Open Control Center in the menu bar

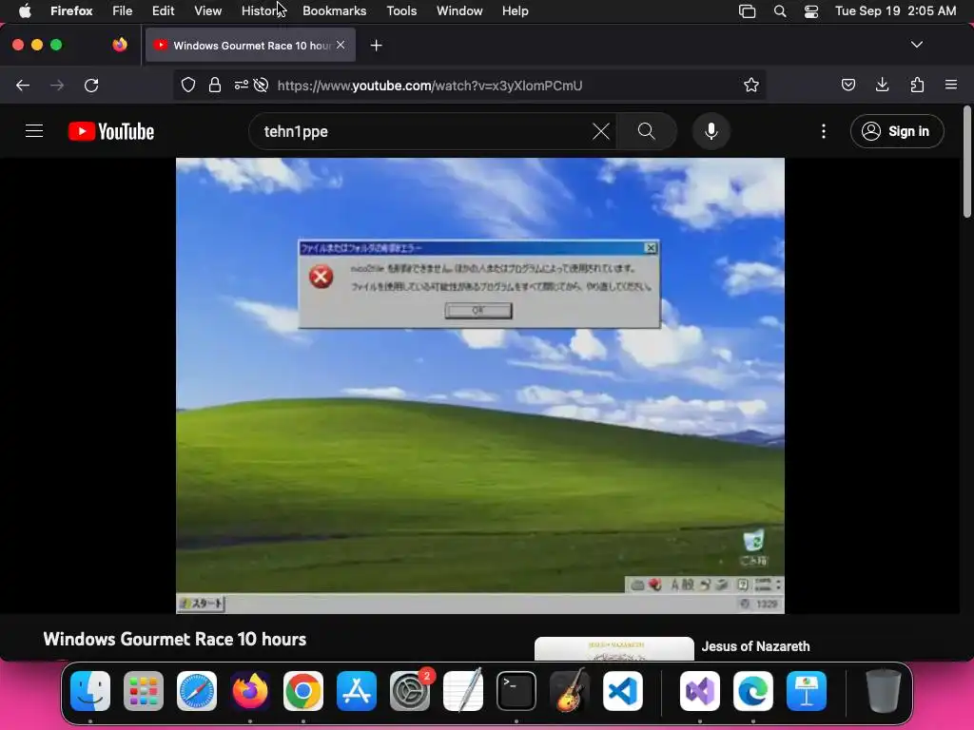tap(811, 10)
